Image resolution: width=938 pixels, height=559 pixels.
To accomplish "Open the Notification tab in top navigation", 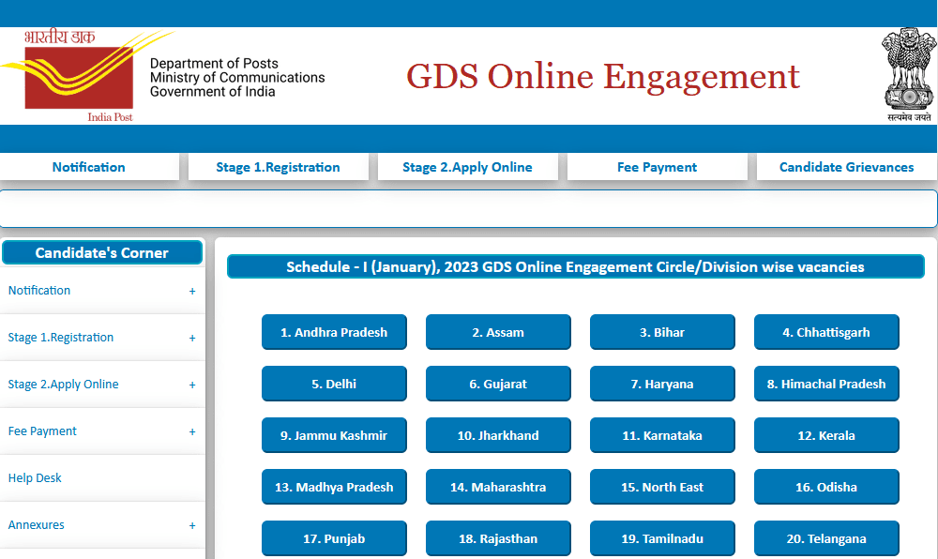I will (x=88, y=167).
